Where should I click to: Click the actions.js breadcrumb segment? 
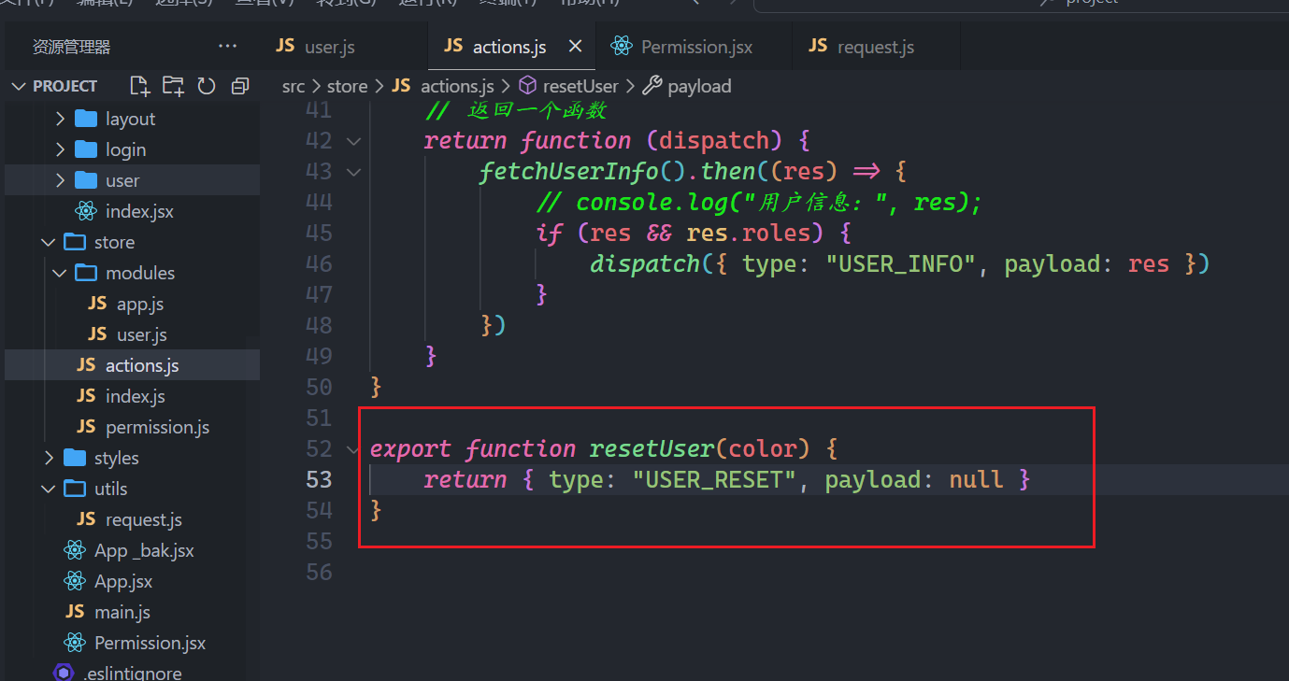coord(457,86)
